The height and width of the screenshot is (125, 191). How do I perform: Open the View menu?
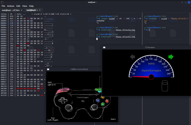point(25,6)
